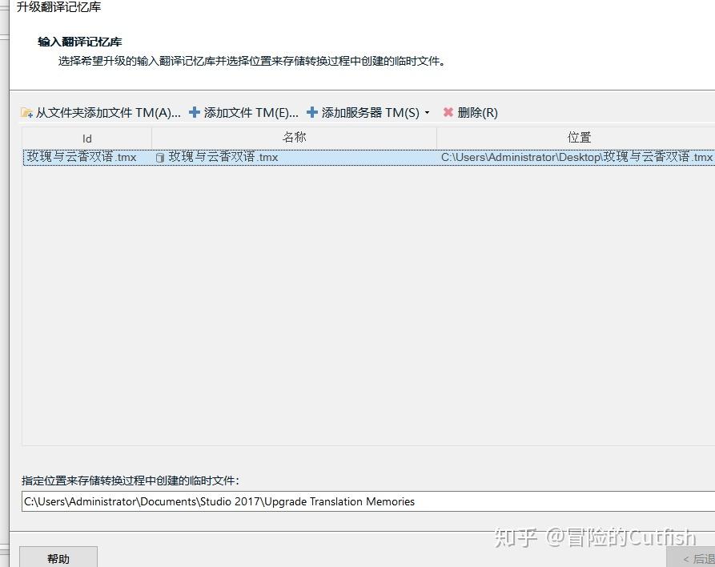Click the 名称 column header
The image size is (715, 567).
pos(294,137)
